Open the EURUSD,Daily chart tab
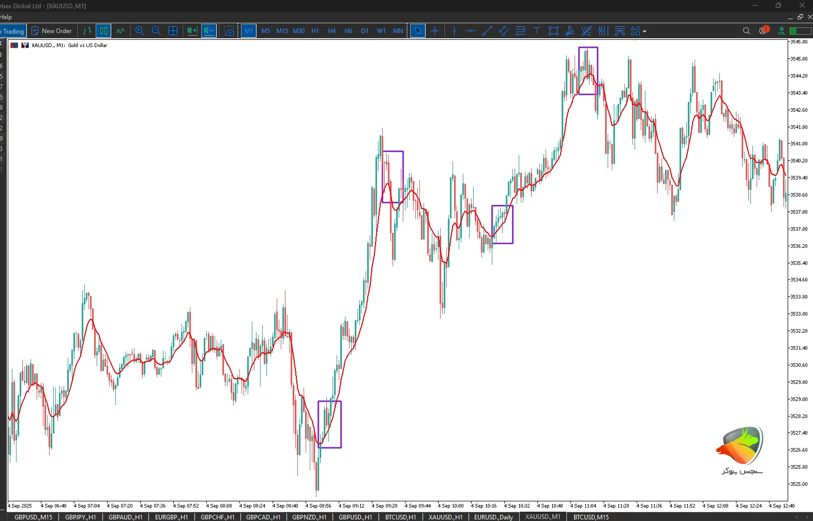 click(x=493, y=517)
